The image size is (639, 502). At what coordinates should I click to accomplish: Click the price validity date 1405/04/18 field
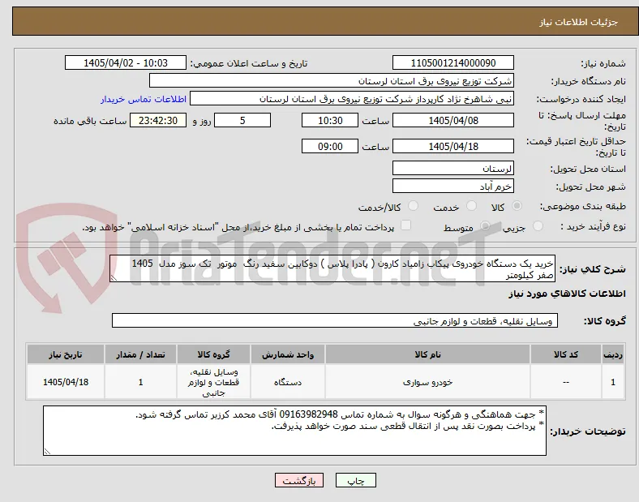pos(453,146)
